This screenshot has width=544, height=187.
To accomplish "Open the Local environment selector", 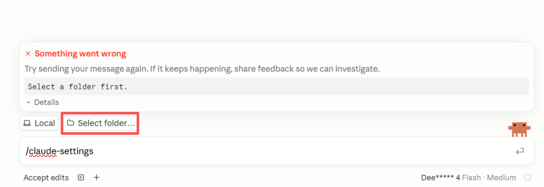I will tap(39, 123).
